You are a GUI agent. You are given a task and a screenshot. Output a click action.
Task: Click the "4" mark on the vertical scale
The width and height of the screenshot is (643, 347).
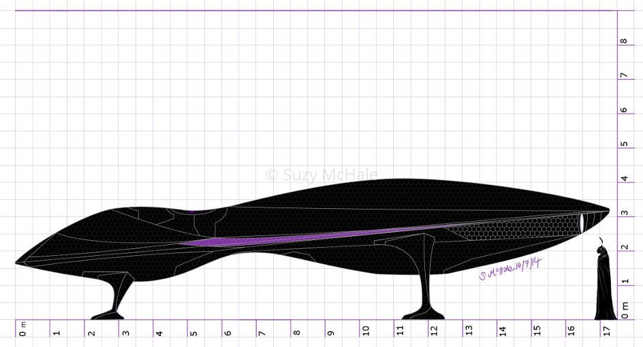(x=624, y=179)
